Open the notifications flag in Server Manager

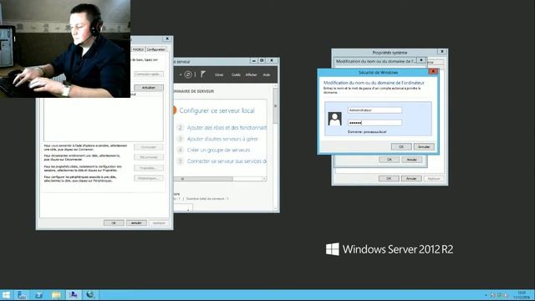point(203,74)
